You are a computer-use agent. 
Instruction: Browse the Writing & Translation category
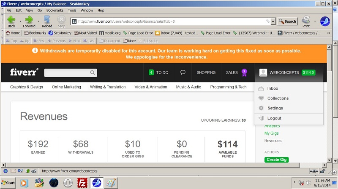(108, 87)
